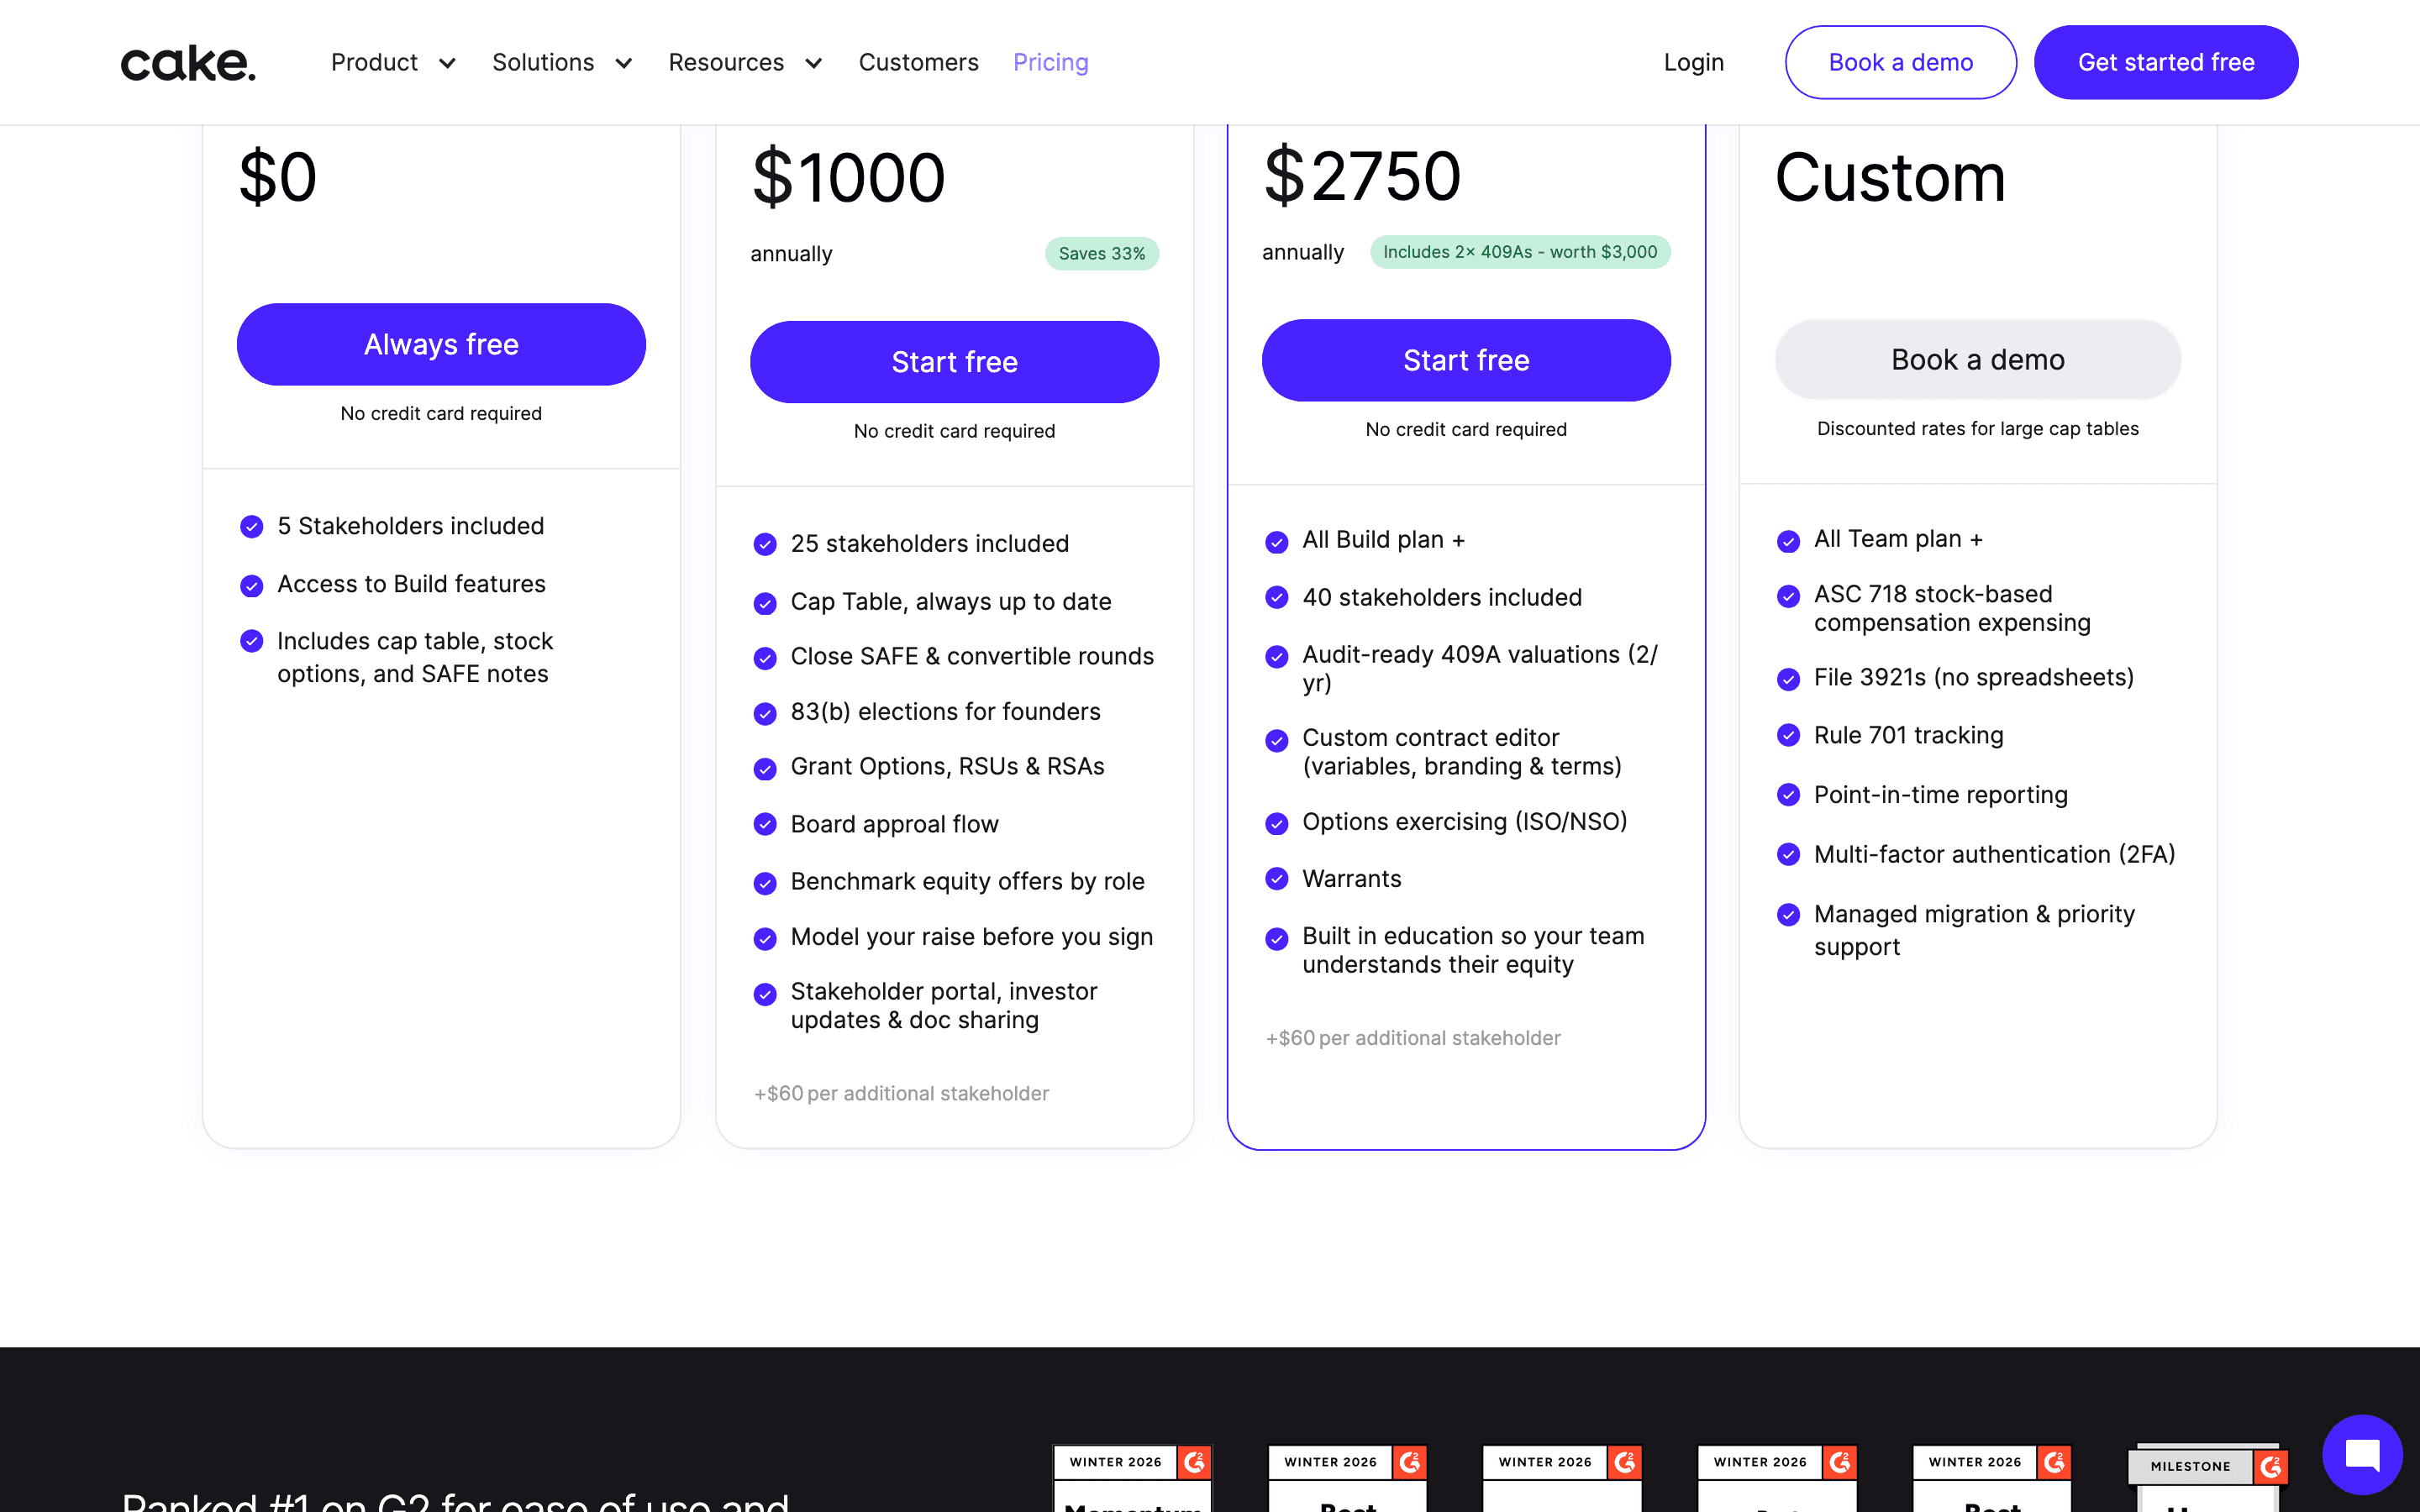Click Managed migration & priority support text
The height and width of the screenshot is (1512, 2420).
click(1974, 930)
